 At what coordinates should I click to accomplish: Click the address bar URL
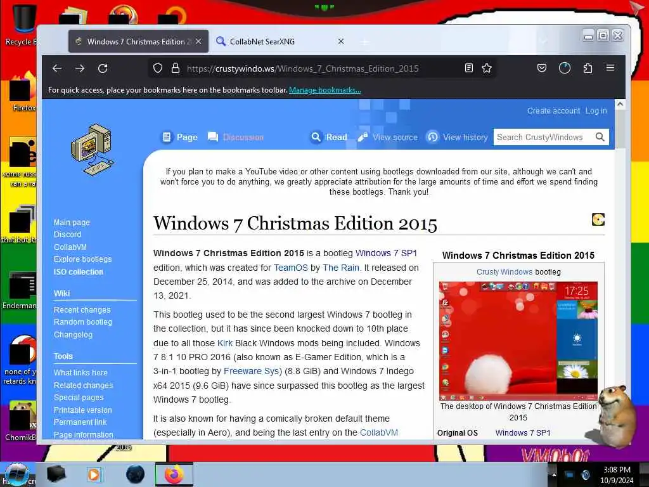tap(302, 68)
